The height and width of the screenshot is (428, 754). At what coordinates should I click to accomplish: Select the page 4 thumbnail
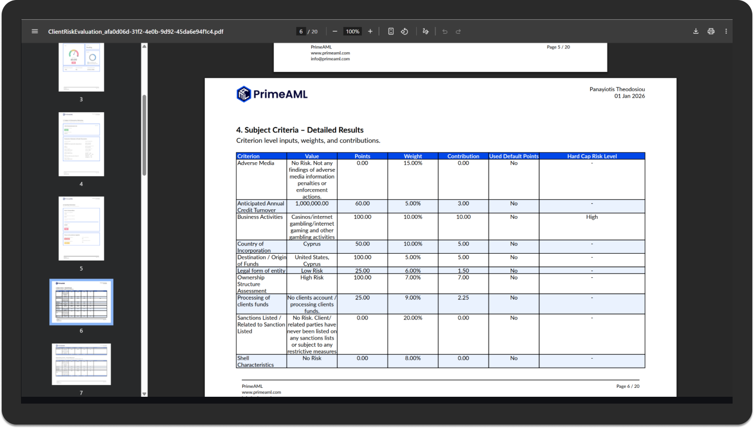click(x=81, y=144)
